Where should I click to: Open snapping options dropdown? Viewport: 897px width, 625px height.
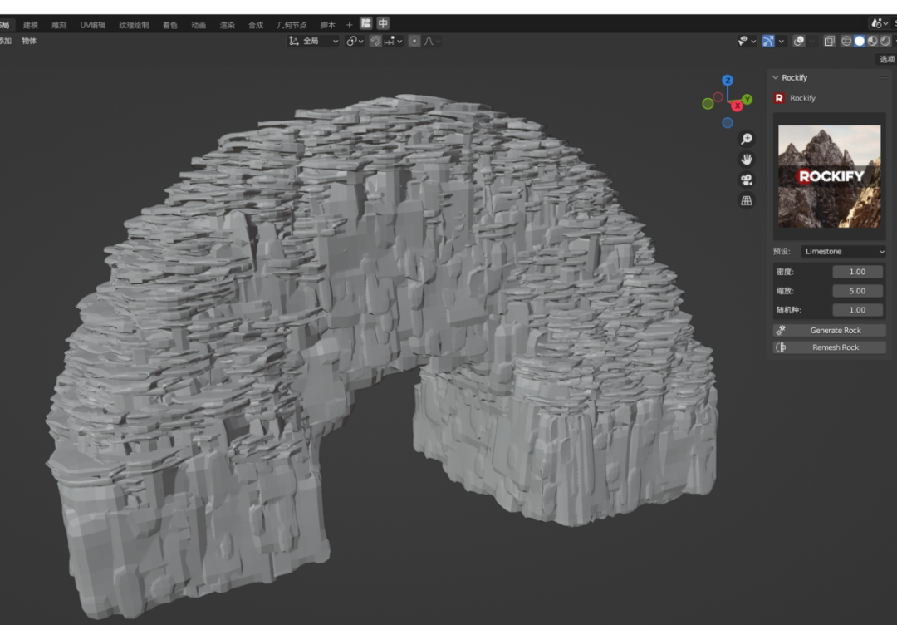click(x=394, y=41)
